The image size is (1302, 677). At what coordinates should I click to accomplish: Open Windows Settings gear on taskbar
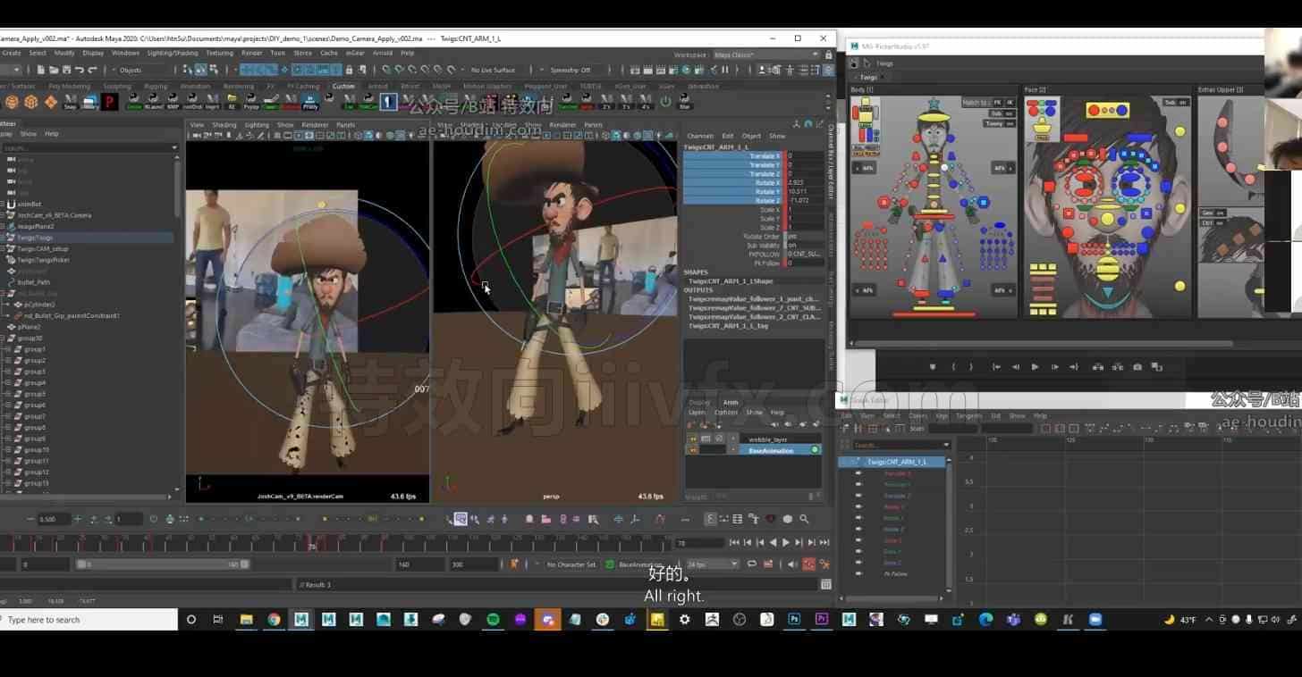click(x=684, y=619)
